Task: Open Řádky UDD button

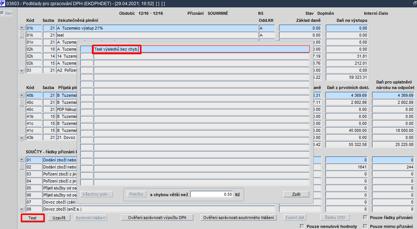Action: (335, 218)
